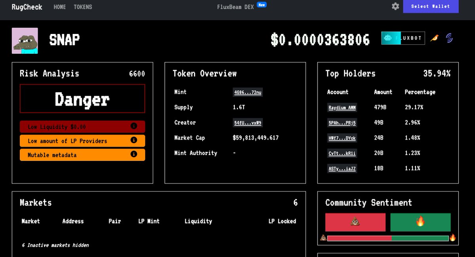Screen dimensions: 475x257
Task: Click the Supply value 1.6T
Action: click(x=239, y=107)
